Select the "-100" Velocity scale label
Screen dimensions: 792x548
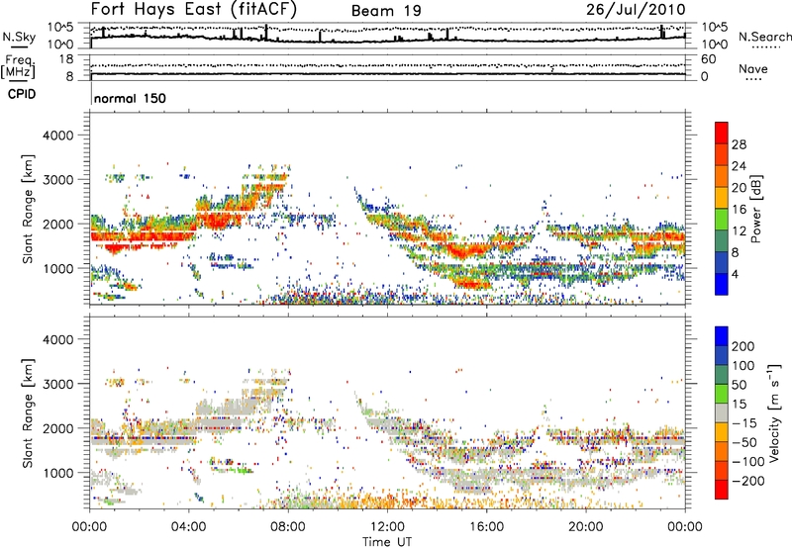click(747, 462)
